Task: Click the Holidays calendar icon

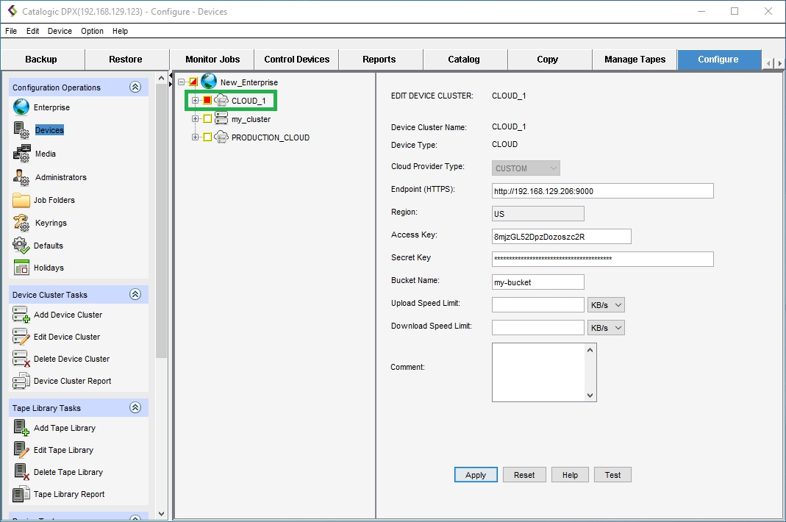Action: tap(21, 268)
